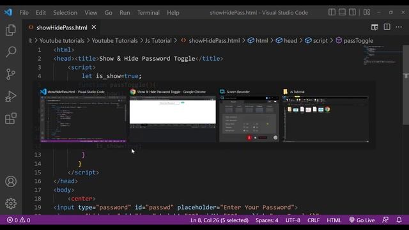Viewport: 409px width, 230px height.
Task: Change indentation via Spaces: 4
Action: 267,220
